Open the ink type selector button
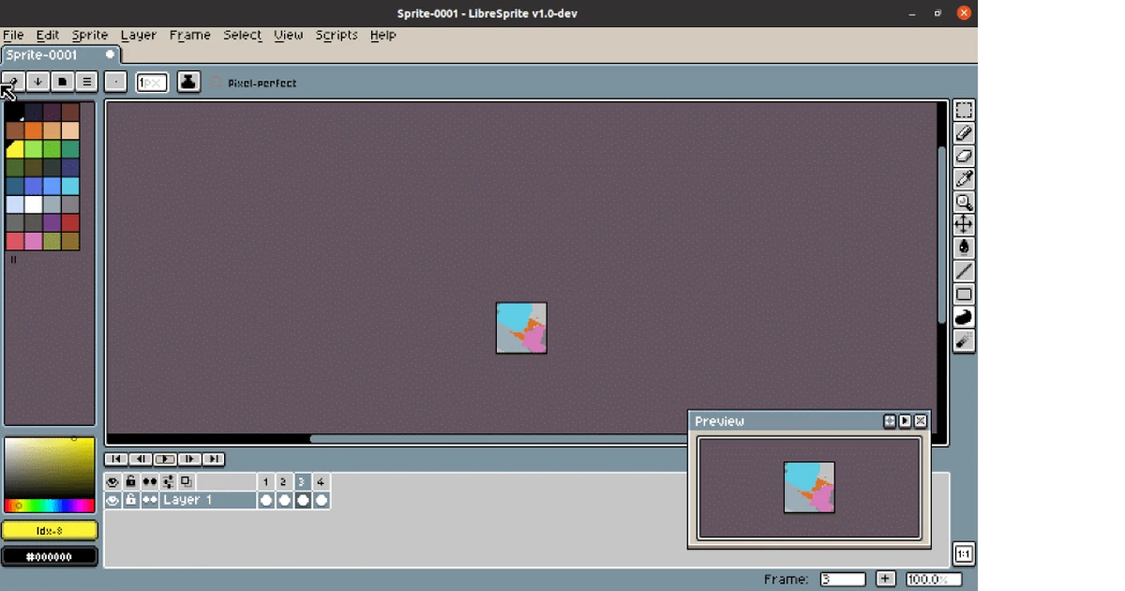 (x=188, y=82)
